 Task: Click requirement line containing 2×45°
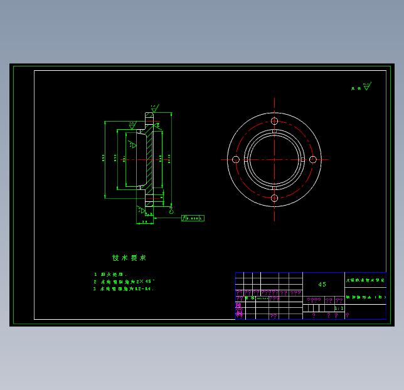[x=124, y=282]
